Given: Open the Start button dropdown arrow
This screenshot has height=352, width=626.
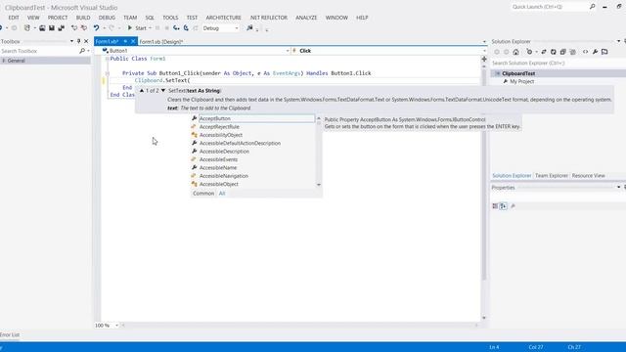Looking at the screenshot, I should click(x=150, y=28).
